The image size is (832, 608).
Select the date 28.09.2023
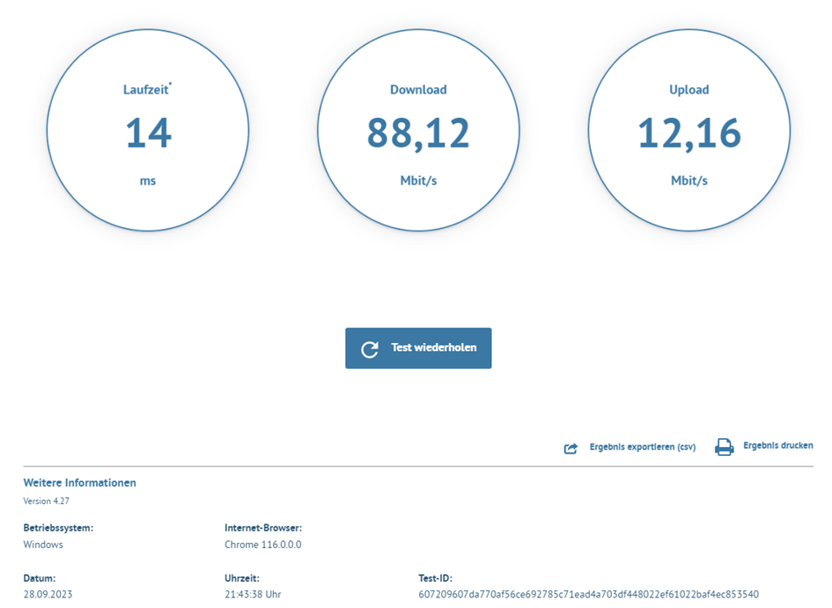click(48, 594)
